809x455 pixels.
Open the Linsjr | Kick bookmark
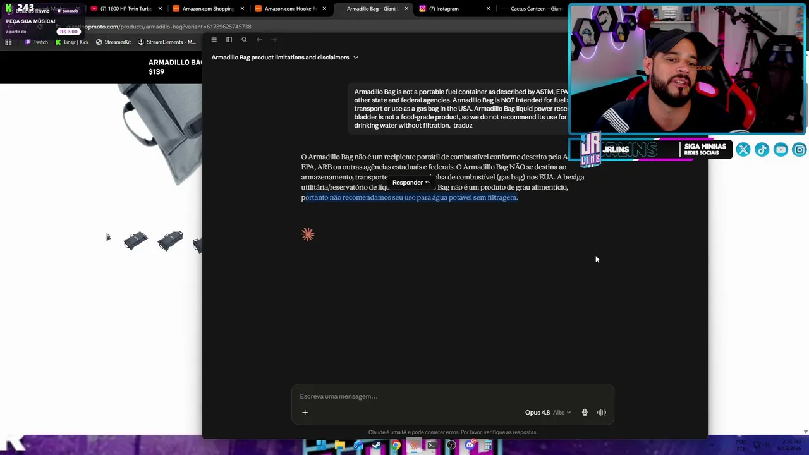click(x=72, y=42)
